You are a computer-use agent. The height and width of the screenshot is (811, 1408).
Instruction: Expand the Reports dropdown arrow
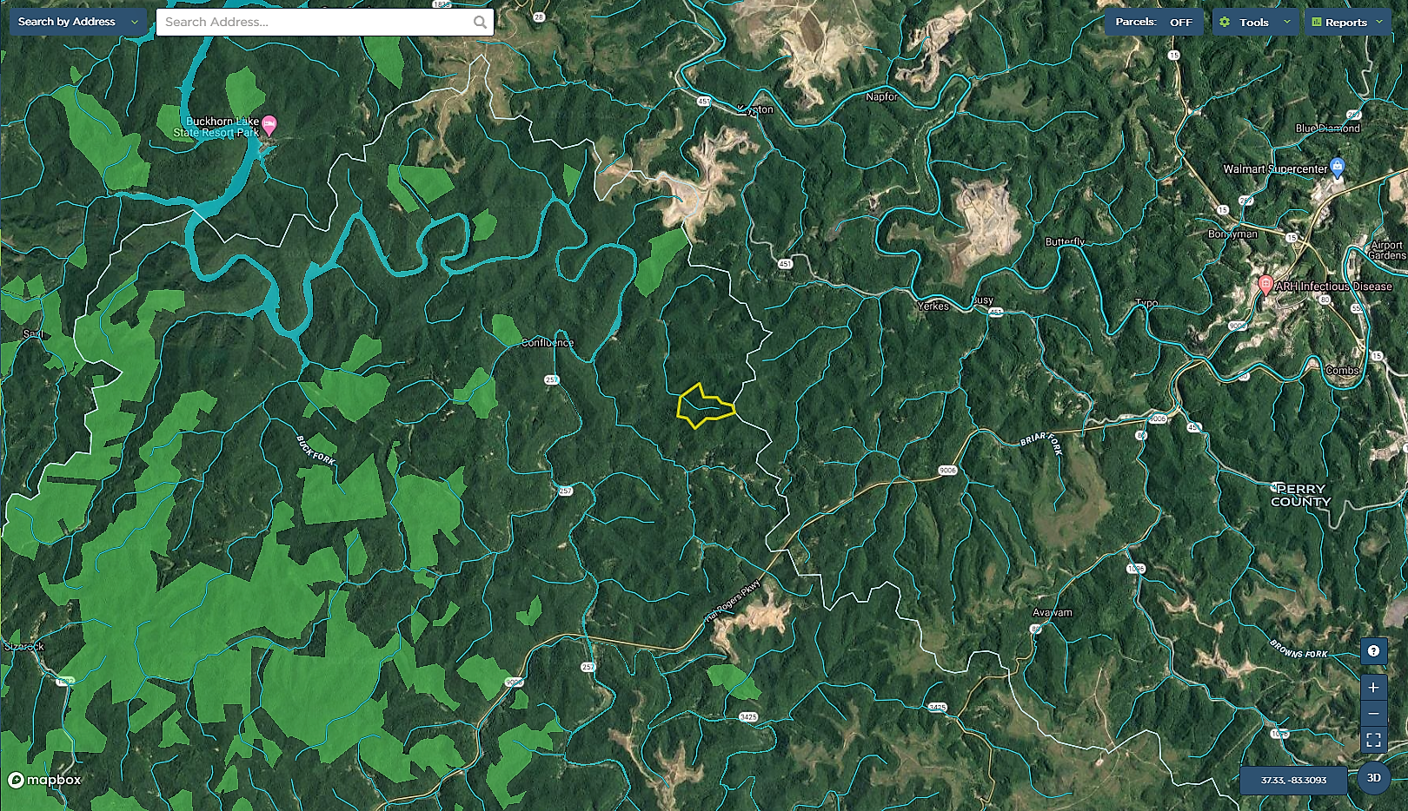tap(1379, 23)
